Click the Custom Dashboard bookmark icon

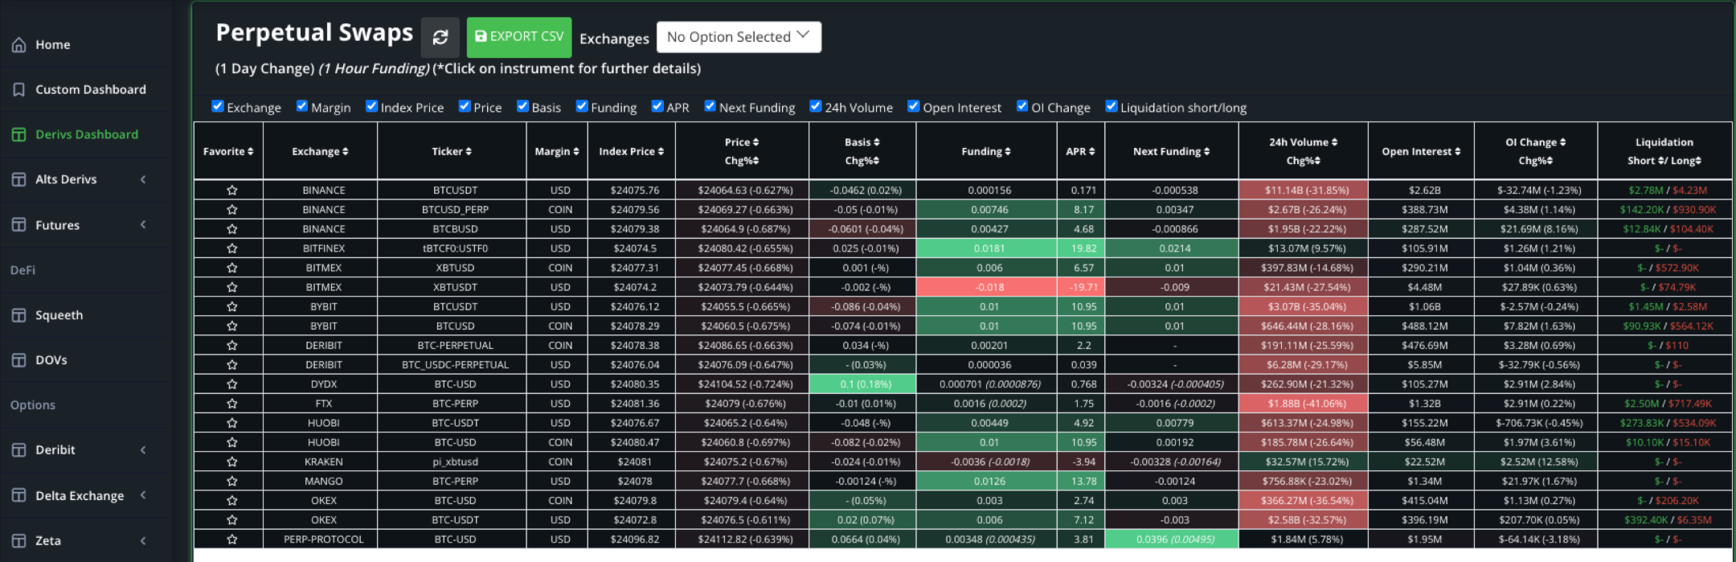pos(19,90)
